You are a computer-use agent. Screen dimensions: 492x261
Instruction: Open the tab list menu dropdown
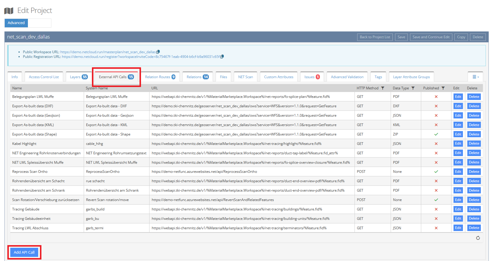(x=475, y=77)
